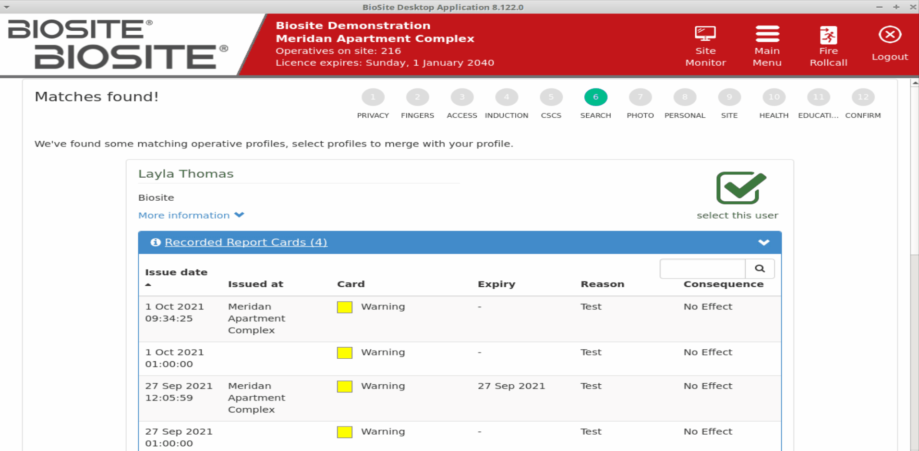This screenshot has height=451, width=919.
Task: Open Recorded Report Cards (4) link
Action: (x=246, y=242)
